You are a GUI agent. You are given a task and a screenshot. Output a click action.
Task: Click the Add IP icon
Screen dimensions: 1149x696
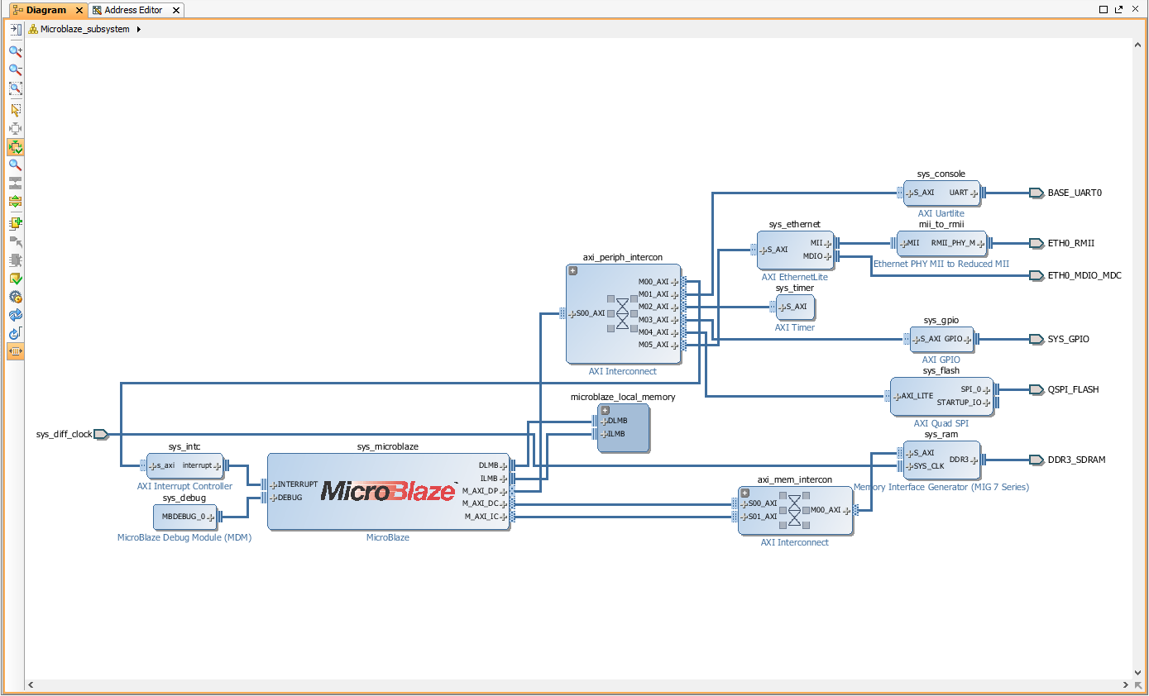[15, 223]
